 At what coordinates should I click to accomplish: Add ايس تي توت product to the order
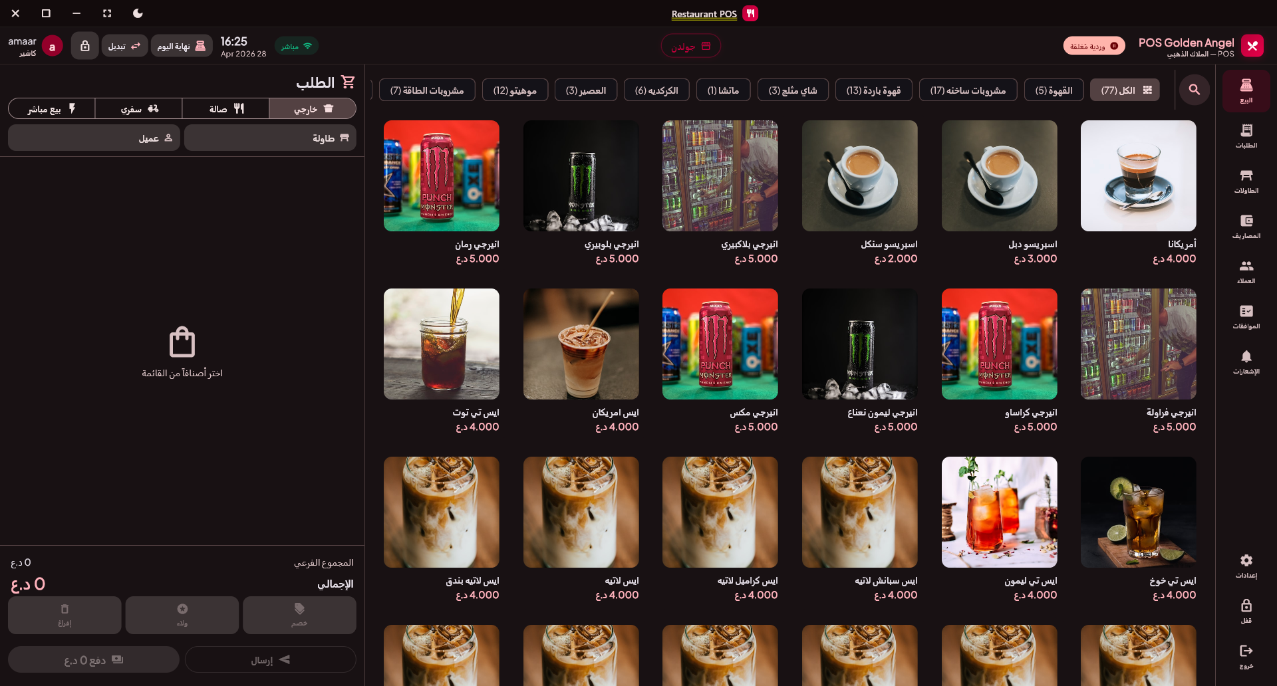(442, 362)
